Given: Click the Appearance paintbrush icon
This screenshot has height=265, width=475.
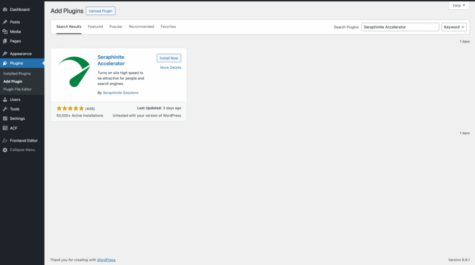Looking at the screenshot, I should [5, 53].
